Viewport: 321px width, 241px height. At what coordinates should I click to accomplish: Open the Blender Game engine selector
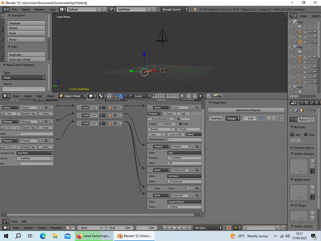(174, 10)
